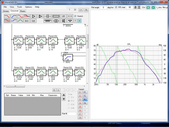169x127 pixels.
Task: Click the T text tool
Action: pyautogui.click(x=75, y=21)
